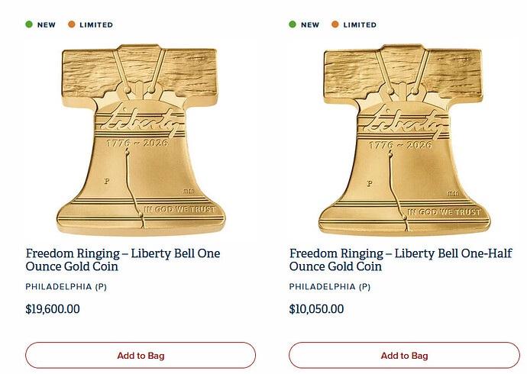Add One Ounce Gold Coin to bag
Image resolution: width=527 pixels, height=374 pixels.
[141, 355]
